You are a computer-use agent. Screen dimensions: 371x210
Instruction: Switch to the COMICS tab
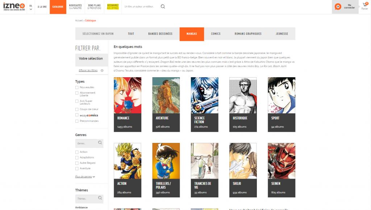point(216,34)
